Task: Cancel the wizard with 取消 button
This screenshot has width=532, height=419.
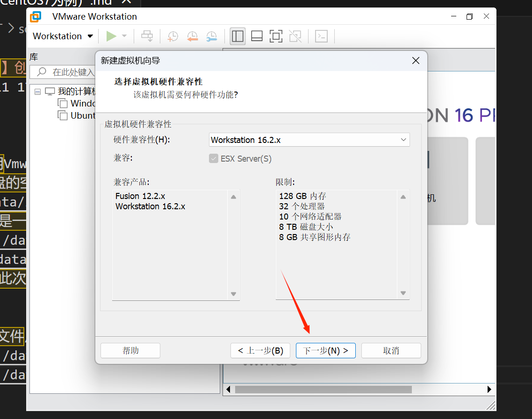Action: click(x=391, y=350)
